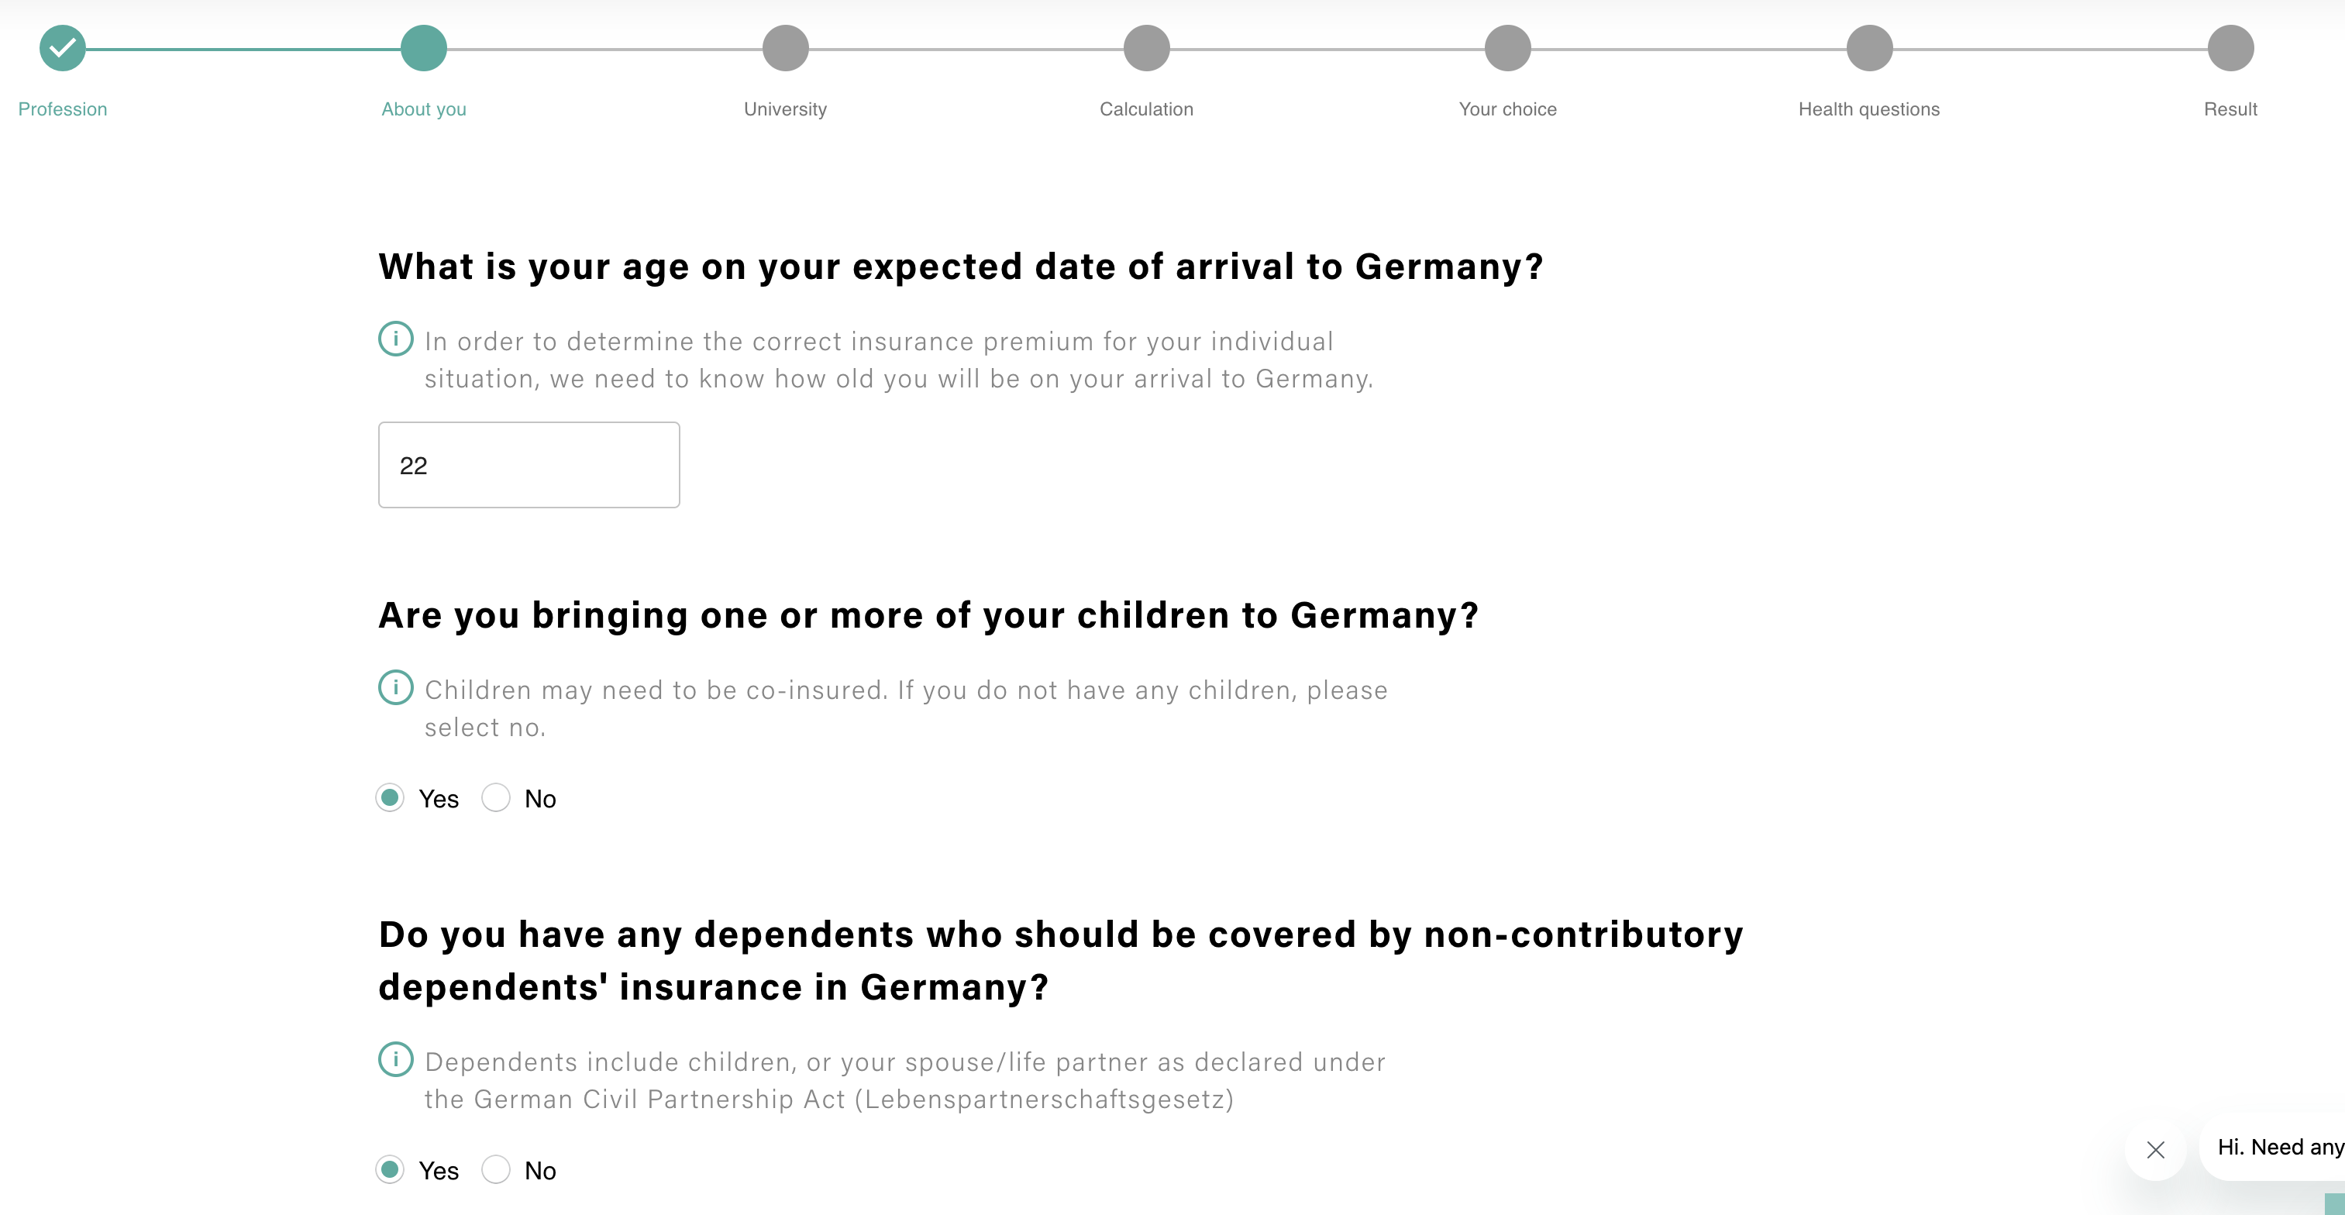This screenshot has width=2345, height=1215.
Task: Click the info icon beside the children co-insurance note
Action: click(x=395, y=687)
